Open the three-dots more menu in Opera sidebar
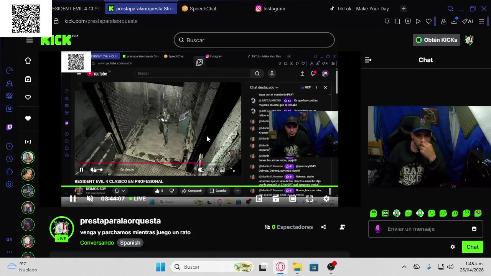The height and width of the screenshot is (276, 491). pos(10,252)
